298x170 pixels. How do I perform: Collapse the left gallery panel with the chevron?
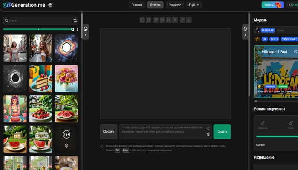(x=86, y=36)
